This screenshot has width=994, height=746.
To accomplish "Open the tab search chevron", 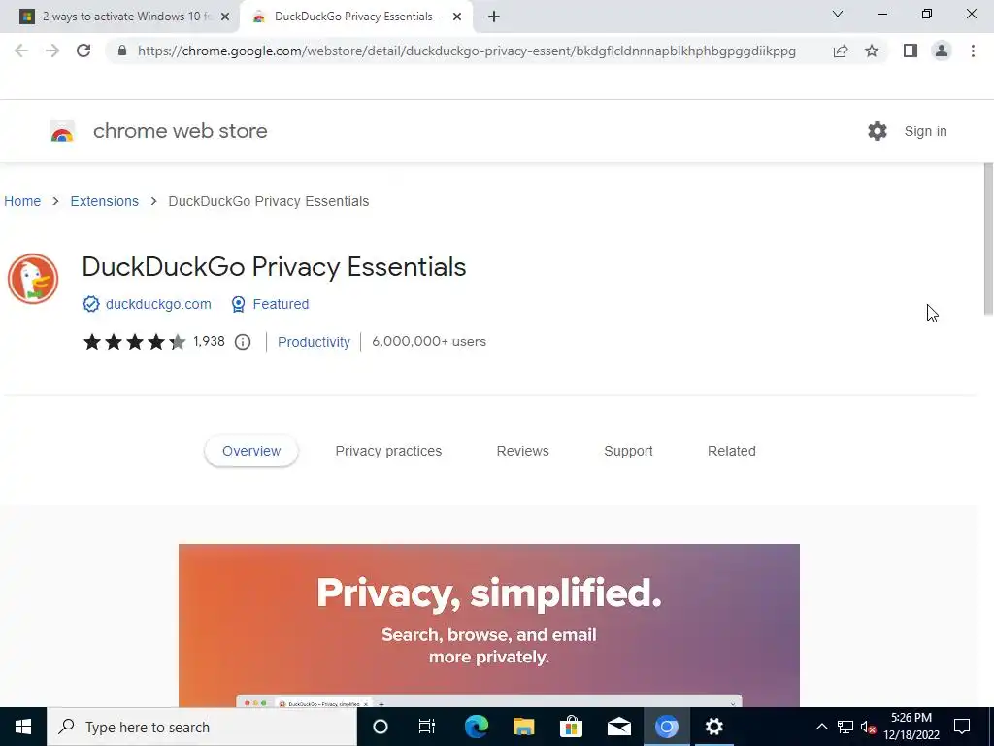I will (838, 14).
